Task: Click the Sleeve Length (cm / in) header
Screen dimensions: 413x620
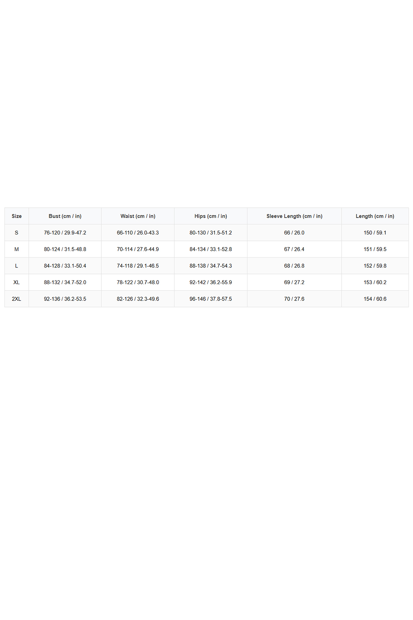Action: 294,216
